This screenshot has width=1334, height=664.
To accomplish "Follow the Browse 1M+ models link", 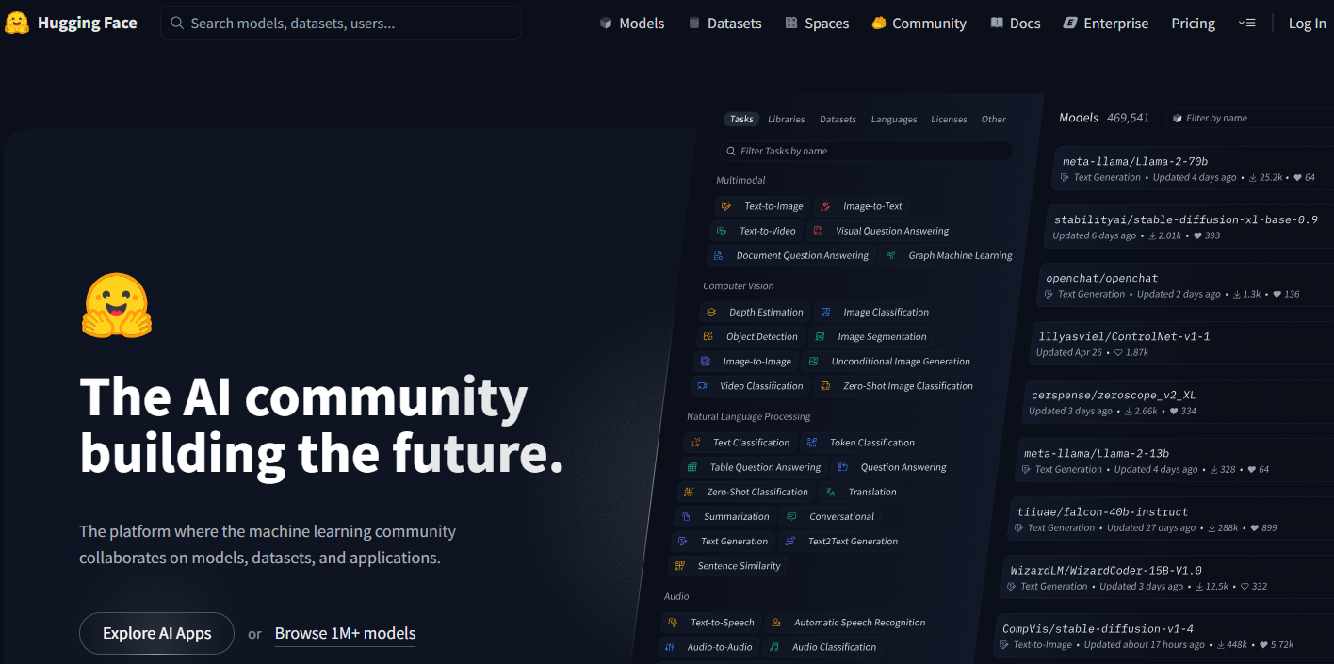I will 345,634.
